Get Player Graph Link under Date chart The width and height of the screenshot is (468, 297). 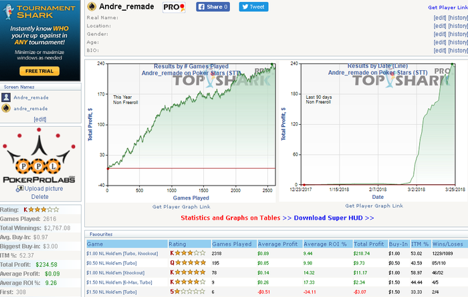pos(374,206)
